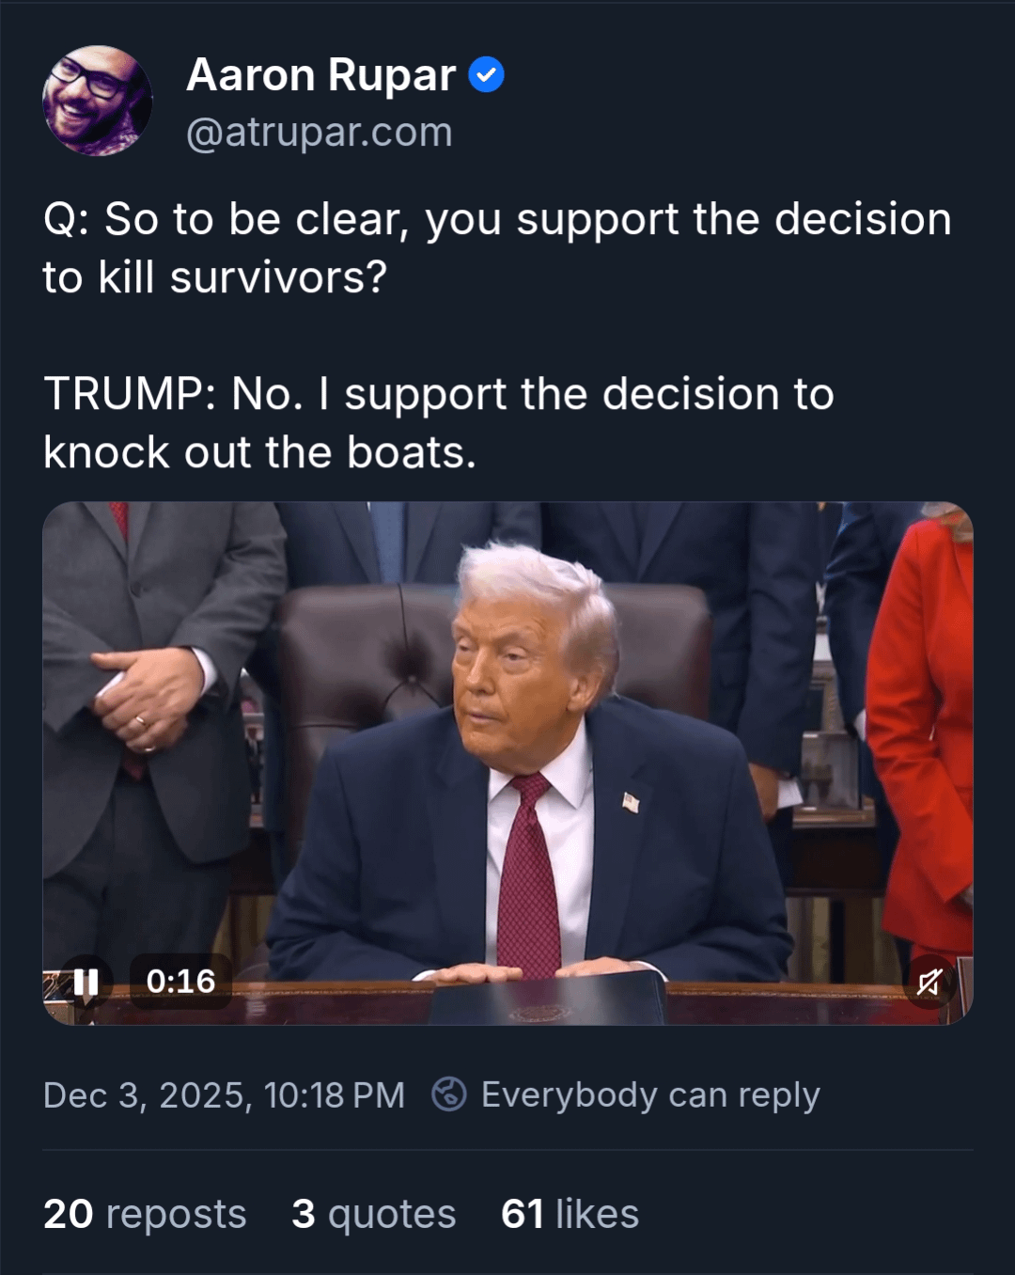
Task: Click the word survivors in the post
Action: click(x=278, y=277)
